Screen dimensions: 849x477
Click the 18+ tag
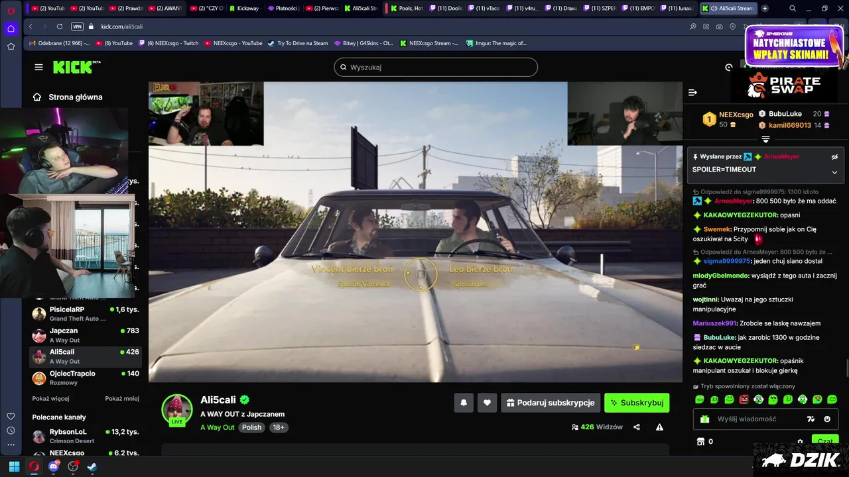(279, 427)
